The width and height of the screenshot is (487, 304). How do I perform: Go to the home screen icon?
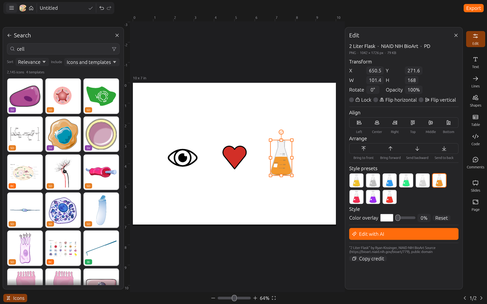[31, 8]
